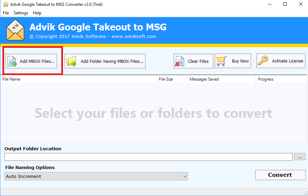Click the www.adviksoft.com text in banner

[x=134, y=37]
